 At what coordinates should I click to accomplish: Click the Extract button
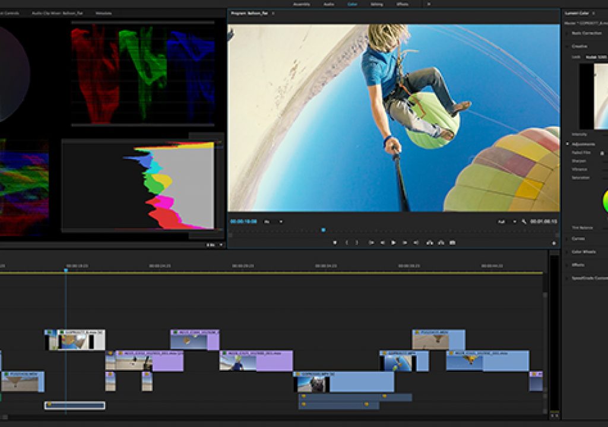pos(441,243)
